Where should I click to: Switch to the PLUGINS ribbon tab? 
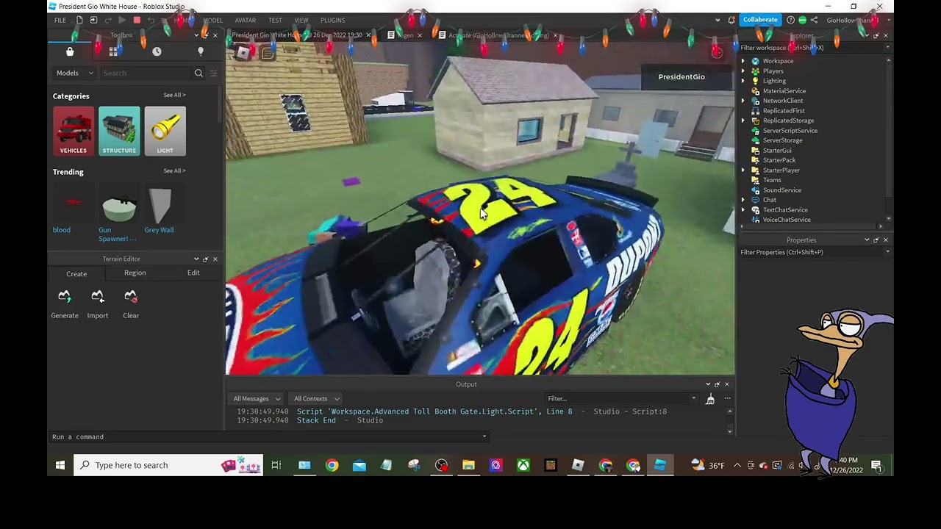tap(333, 20)
